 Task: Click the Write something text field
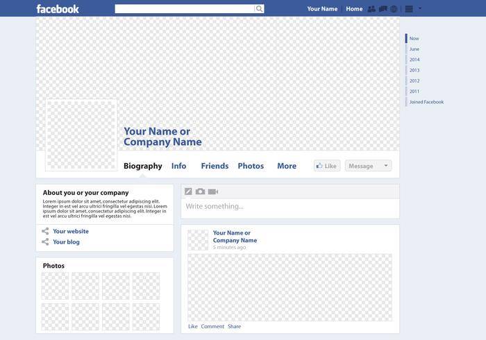coord(290,207)
